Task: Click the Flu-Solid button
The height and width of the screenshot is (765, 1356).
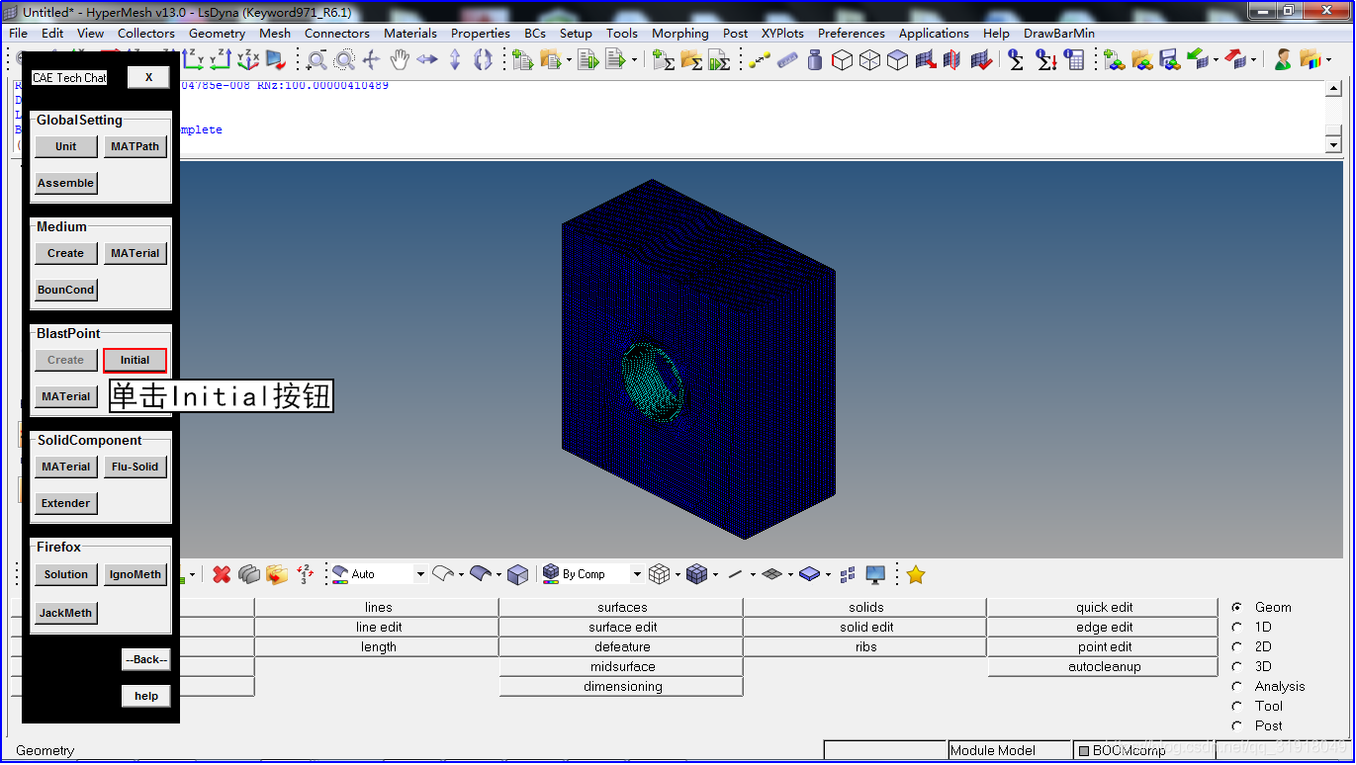Action: [136, 467]
